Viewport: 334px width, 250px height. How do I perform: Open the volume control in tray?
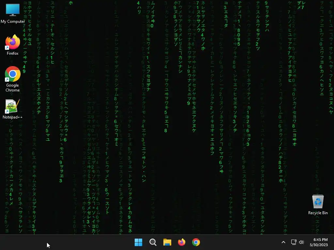tap(301, 242)
